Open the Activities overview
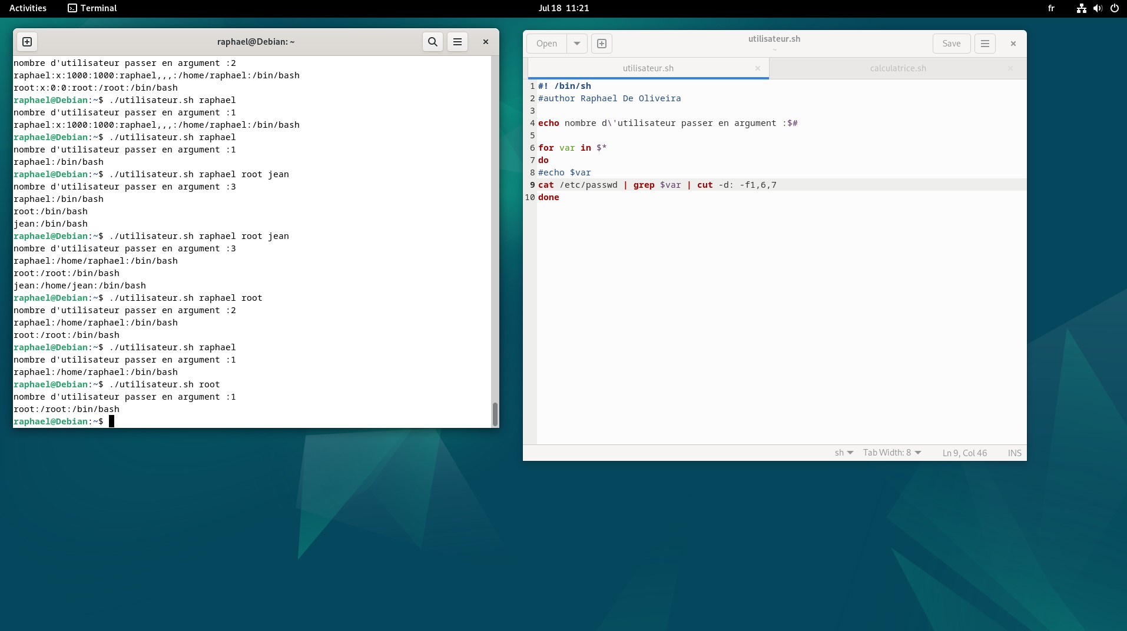Screen dimensions: 1127x631 [28, 8]
